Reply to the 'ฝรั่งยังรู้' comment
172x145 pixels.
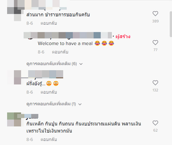pyautogui.click(x=49, y=92)
